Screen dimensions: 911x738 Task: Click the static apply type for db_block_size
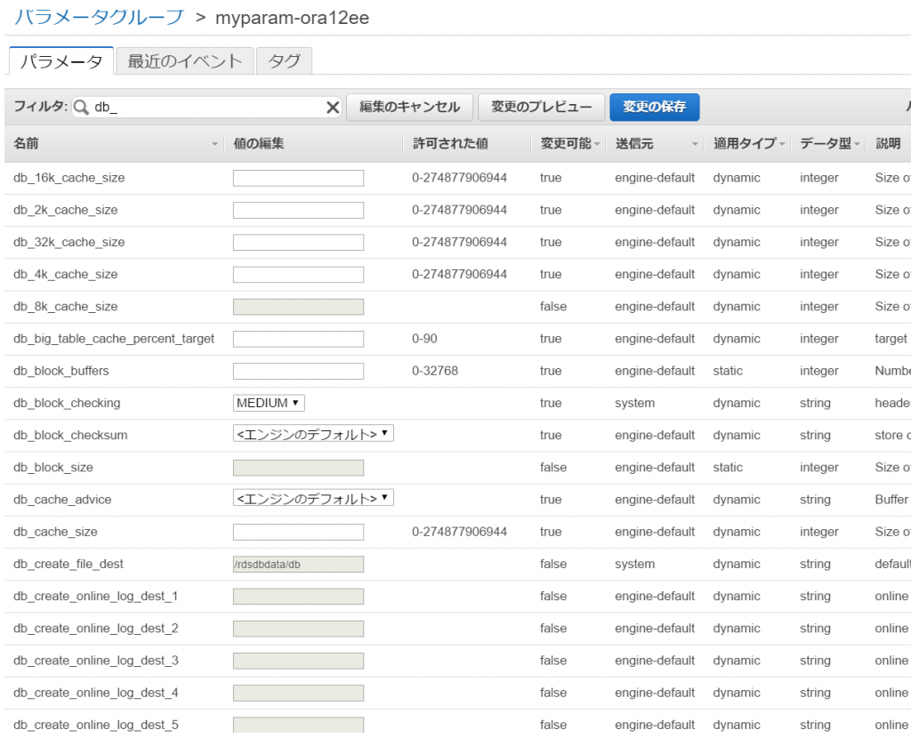coord(728,468)
